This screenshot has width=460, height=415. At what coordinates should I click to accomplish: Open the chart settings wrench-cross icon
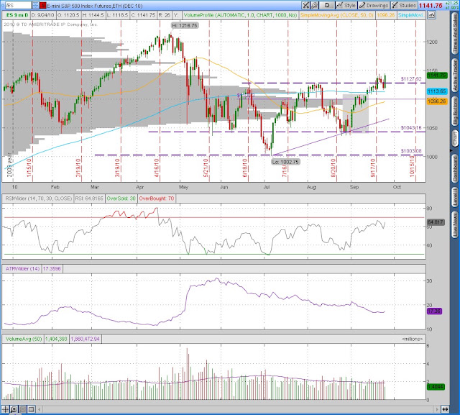pyautogui.click(x=305, y=5)
